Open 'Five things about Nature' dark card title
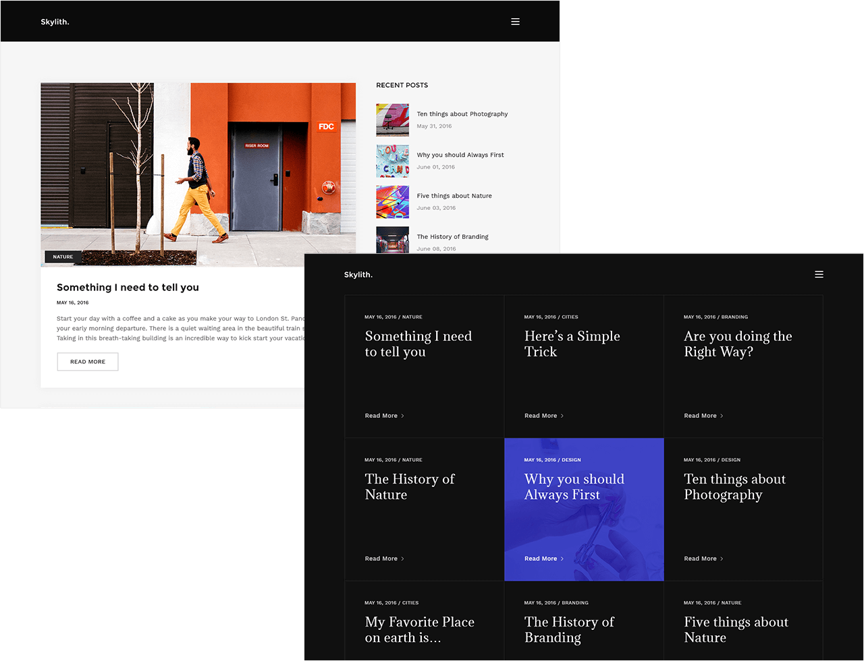The height and width of the screenshot is (661, 864). coord(736,630)
